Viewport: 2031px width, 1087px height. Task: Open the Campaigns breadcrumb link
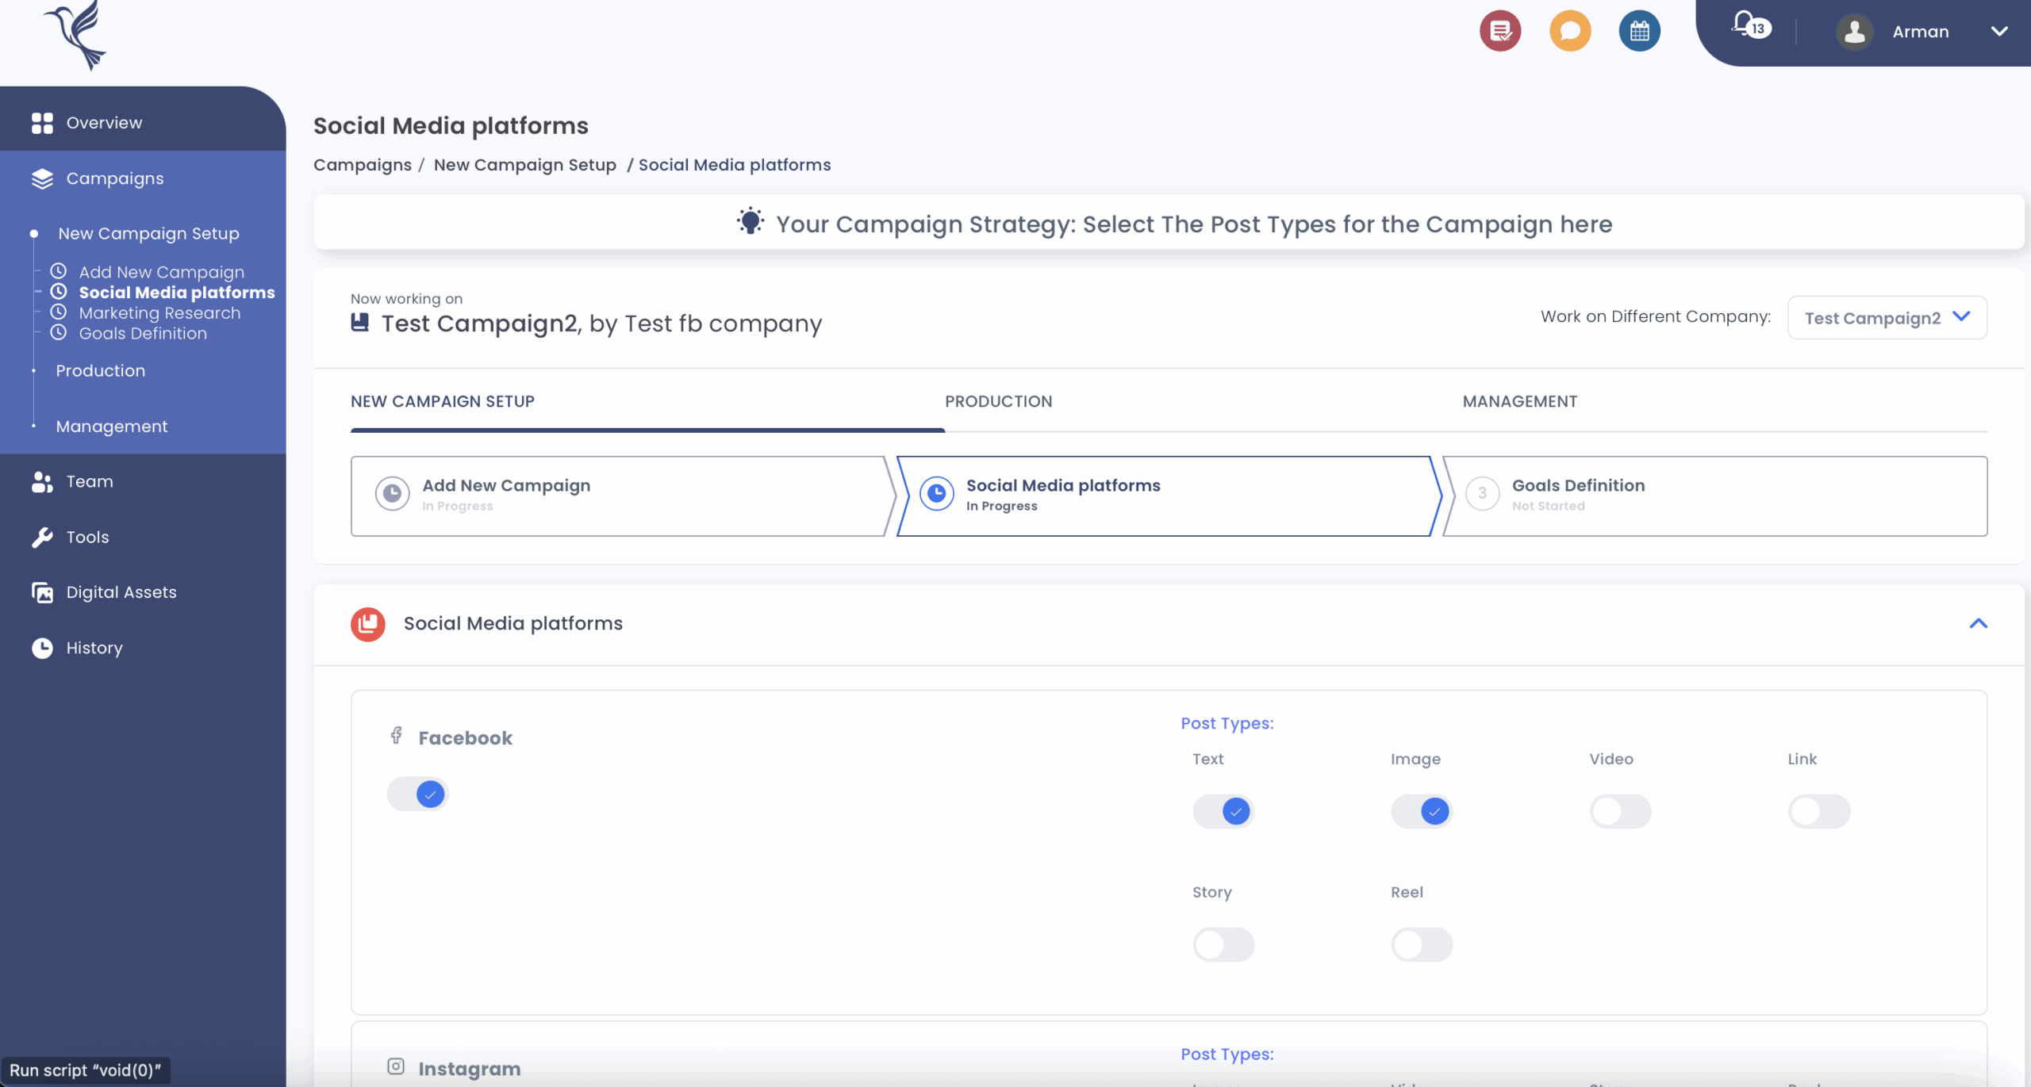(x=363, y=164)
